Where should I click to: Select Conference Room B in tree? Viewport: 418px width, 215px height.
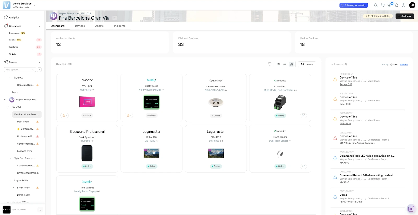coord(28,173)
